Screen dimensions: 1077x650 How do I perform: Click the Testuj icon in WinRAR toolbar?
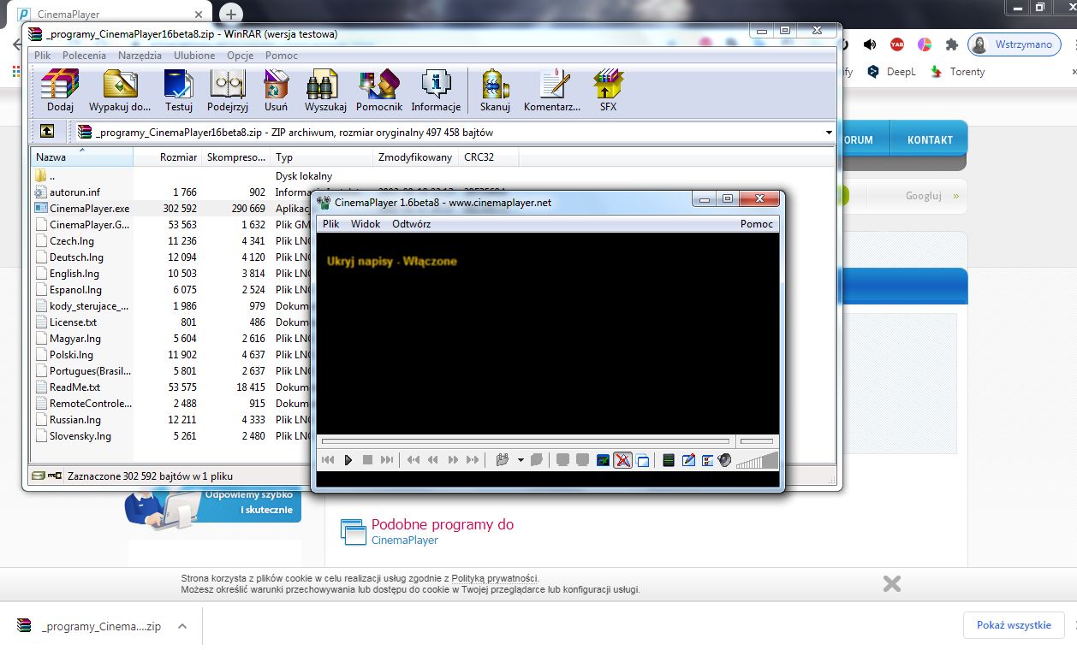point(179,91)
